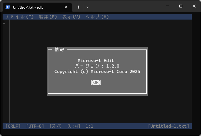Click the Copyright Microsoft Corp 2025 line
The image size is (201, 136).
97,72
